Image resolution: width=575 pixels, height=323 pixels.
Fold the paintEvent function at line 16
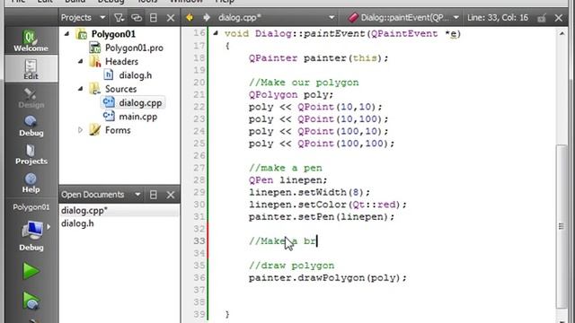coord(216,33)
